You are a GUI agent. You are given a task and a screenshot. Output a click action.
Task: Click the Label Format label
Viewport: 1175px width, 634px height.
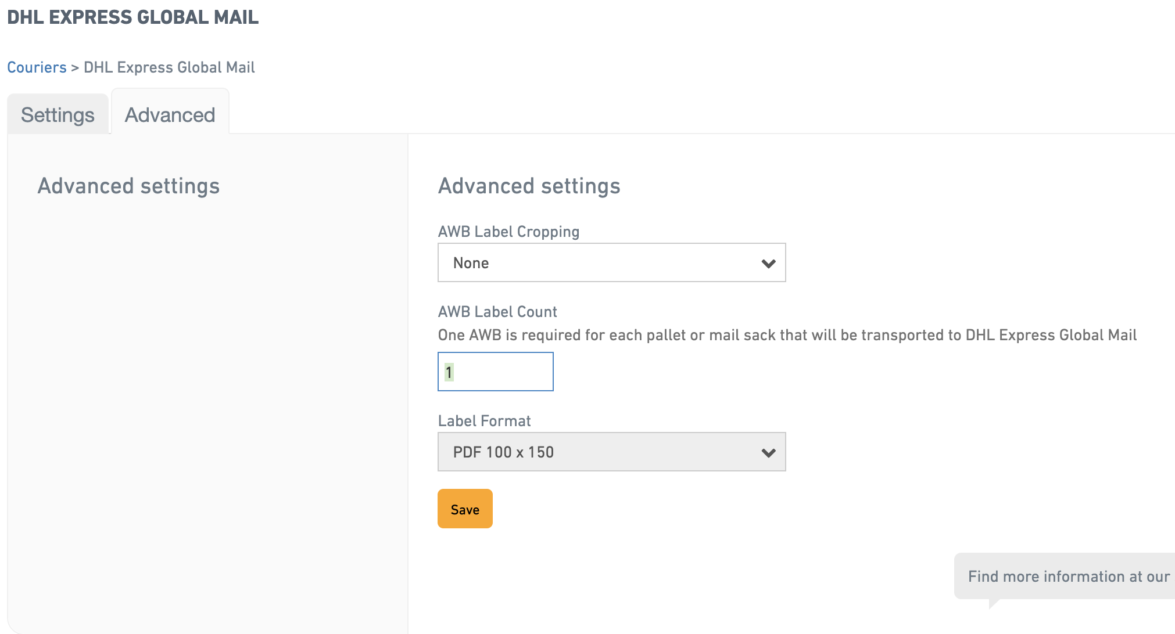click(x=484, y=420)
